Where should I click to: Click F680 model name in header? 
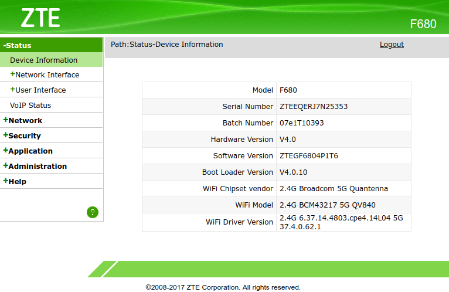point(423,24)
